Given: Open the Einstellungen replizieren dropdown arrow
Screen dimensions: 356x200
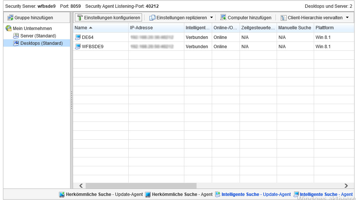Looking at the screenshot, I should [x=211, y=17].
